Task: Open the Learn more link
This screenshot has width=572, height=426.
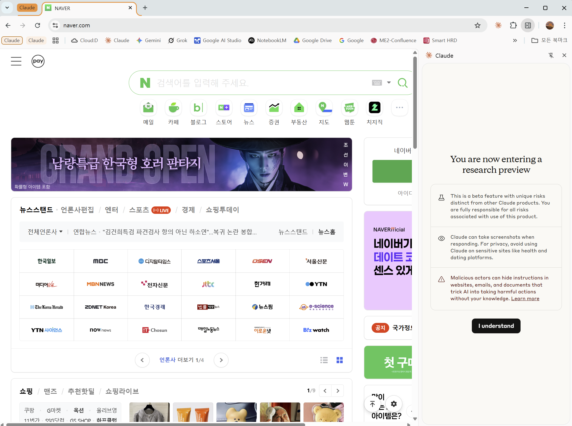Action: tap(525, 299)
